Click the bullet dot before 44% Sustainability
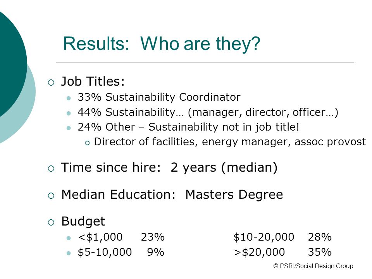 point(69,114)
